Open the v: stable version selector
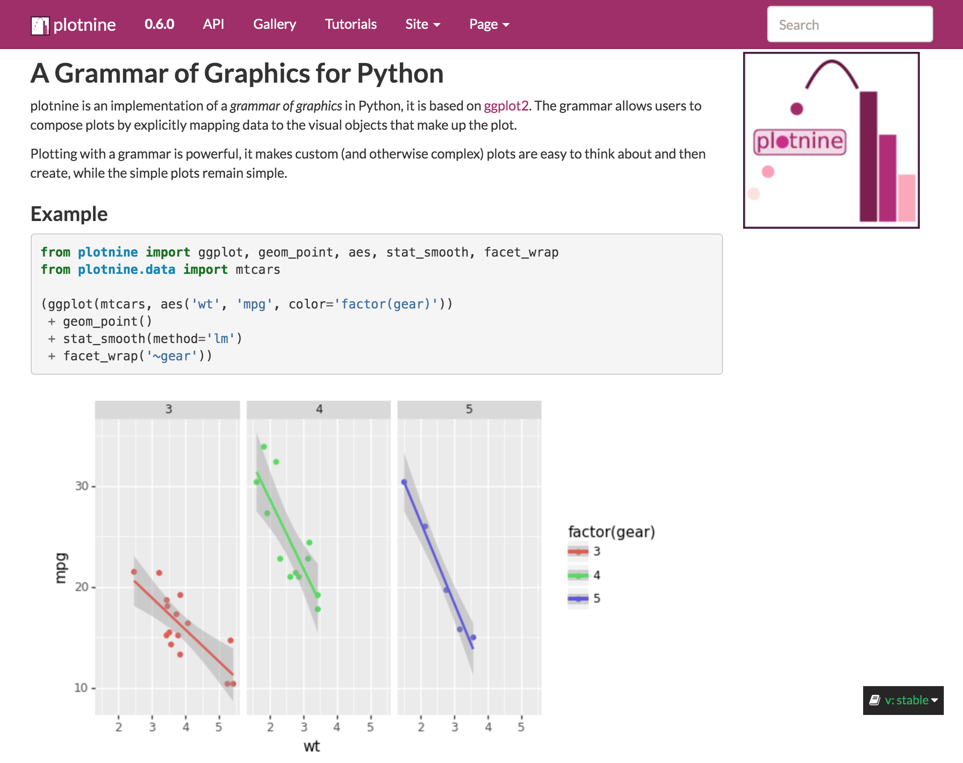Image resolution: width=963 pixels, height=763 pixels. (907, 700)
